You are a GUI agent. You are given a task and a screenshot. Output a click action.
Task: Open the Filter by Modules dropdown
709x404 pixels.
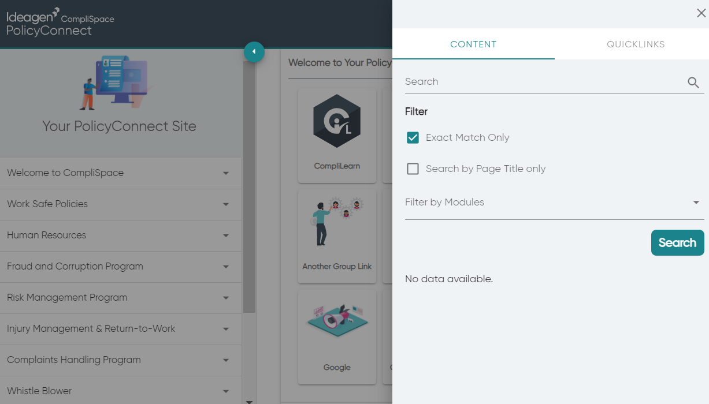[x=554, y=203]
